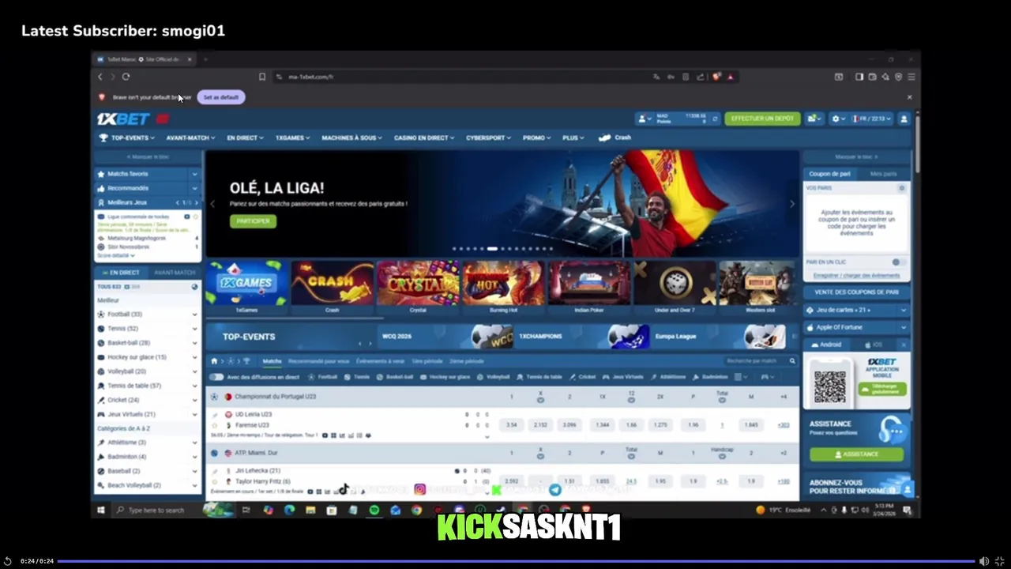
Task: Click Set as default browser button
Action: [221, 97]
